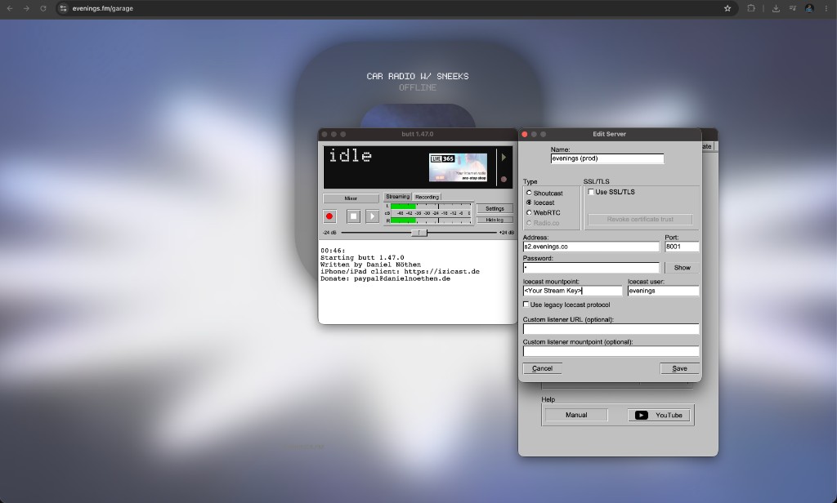Select the Shoutcast server type
This screenshot has height=503, width=837.
click(544, 193)
